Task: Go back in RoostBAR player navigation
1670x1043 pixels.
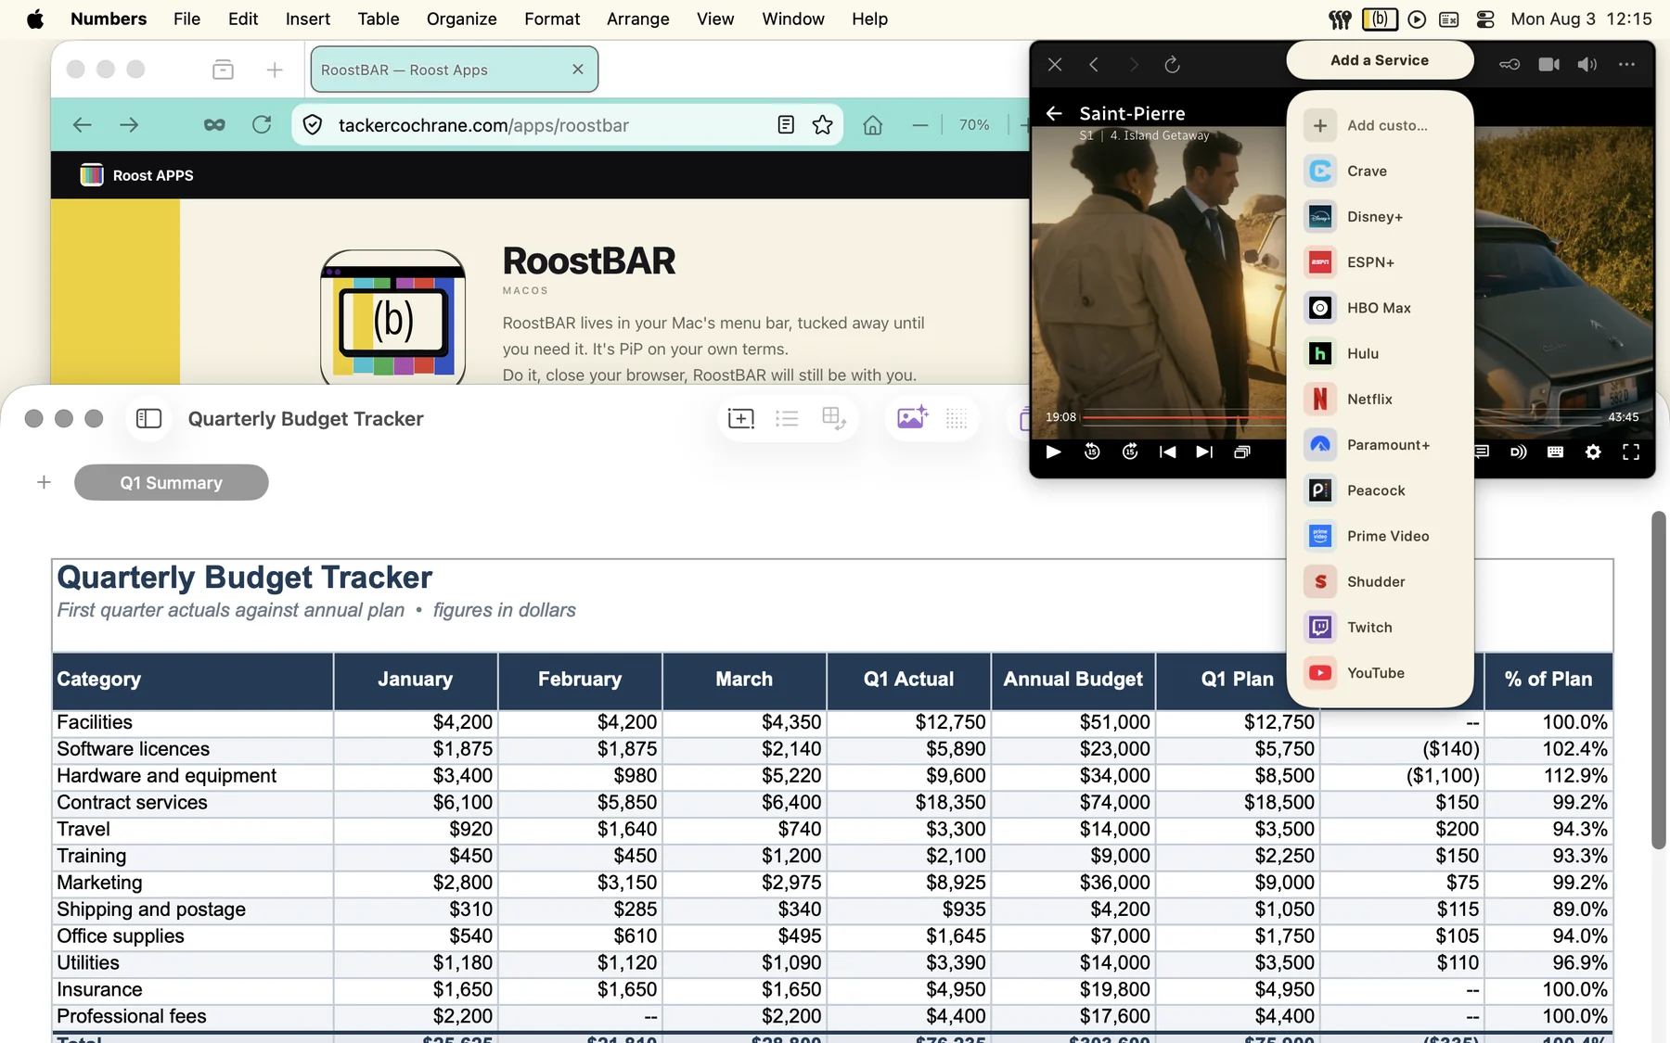Action: tap(1094, 64)
